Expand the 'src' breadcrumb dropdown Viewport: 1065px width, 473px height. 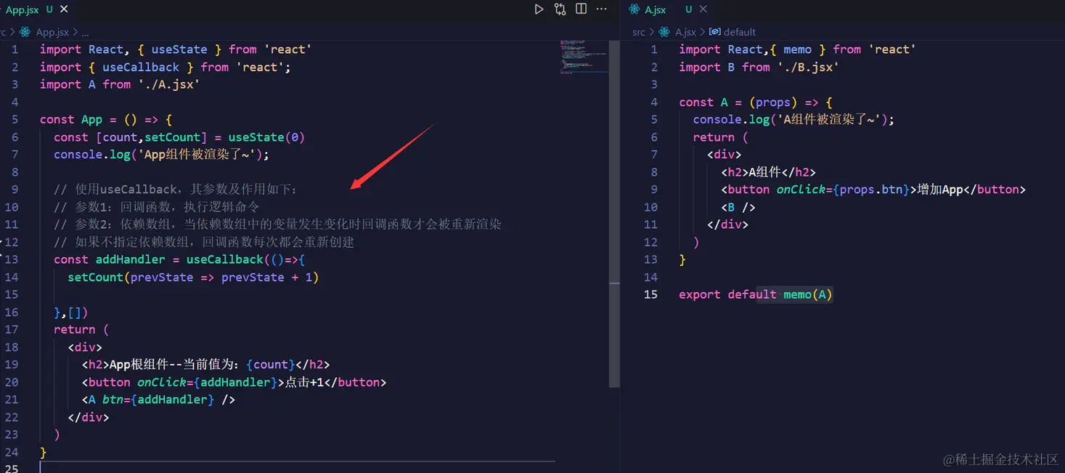coord(638,32)
